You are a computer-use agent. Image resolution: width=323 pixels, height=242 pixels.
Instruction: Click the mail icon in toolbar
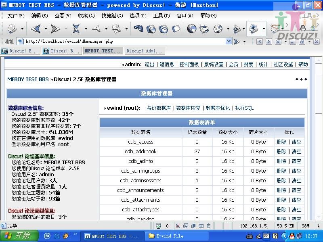point(218,29)
